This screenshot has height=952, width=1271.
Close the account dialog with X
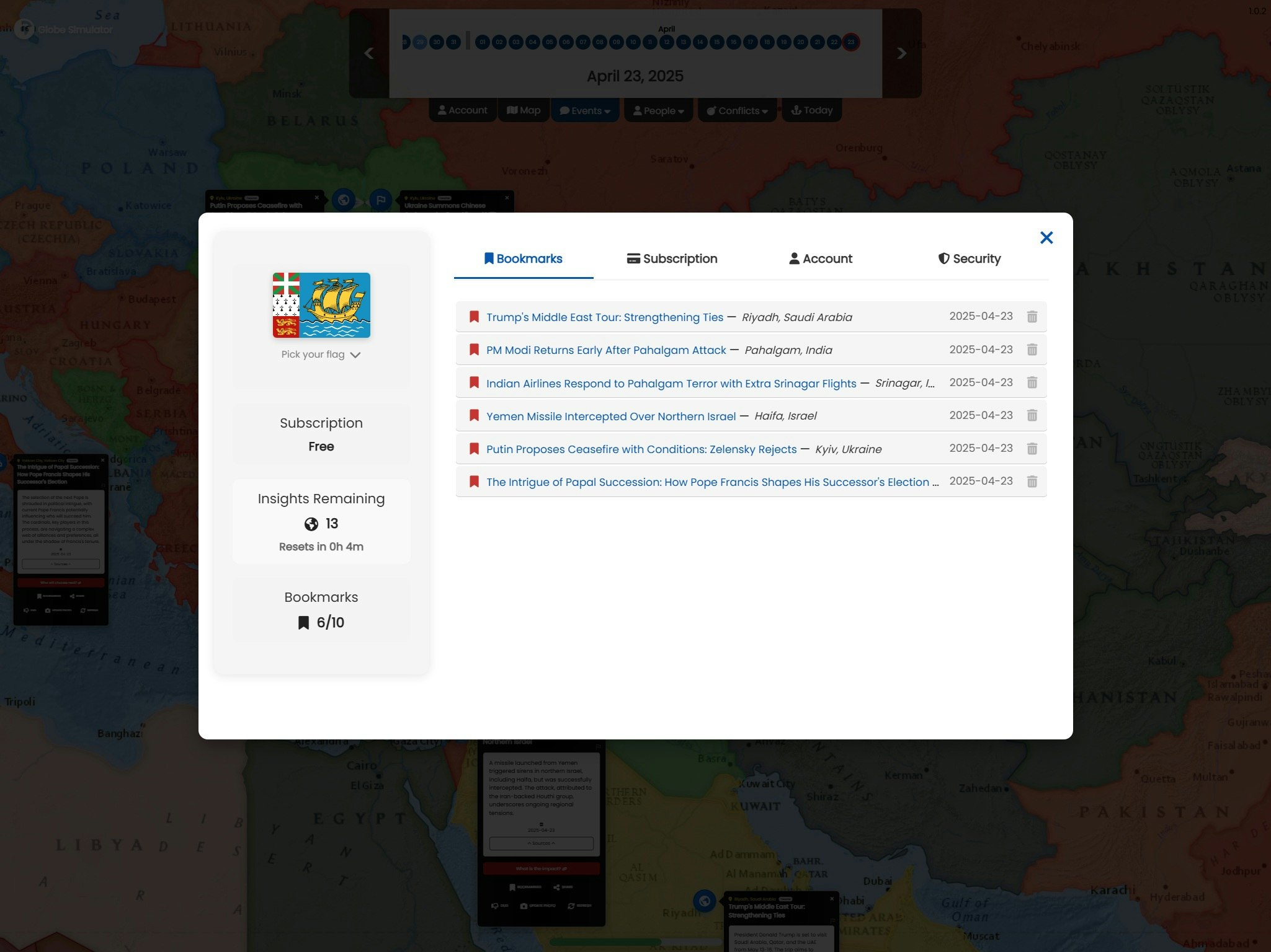pyautogui.click(x=1046, y=238)
